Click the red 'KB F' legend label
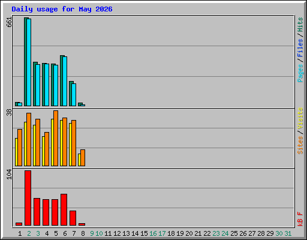Screen dimensions: 307x240 tap(300, 219)
